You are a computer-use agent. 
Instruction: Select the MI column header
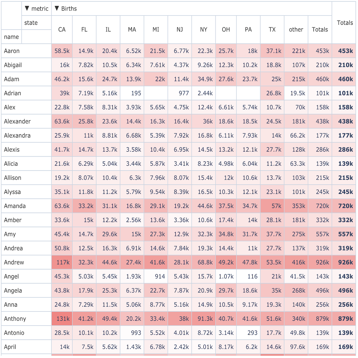click(x=156, y=30)
